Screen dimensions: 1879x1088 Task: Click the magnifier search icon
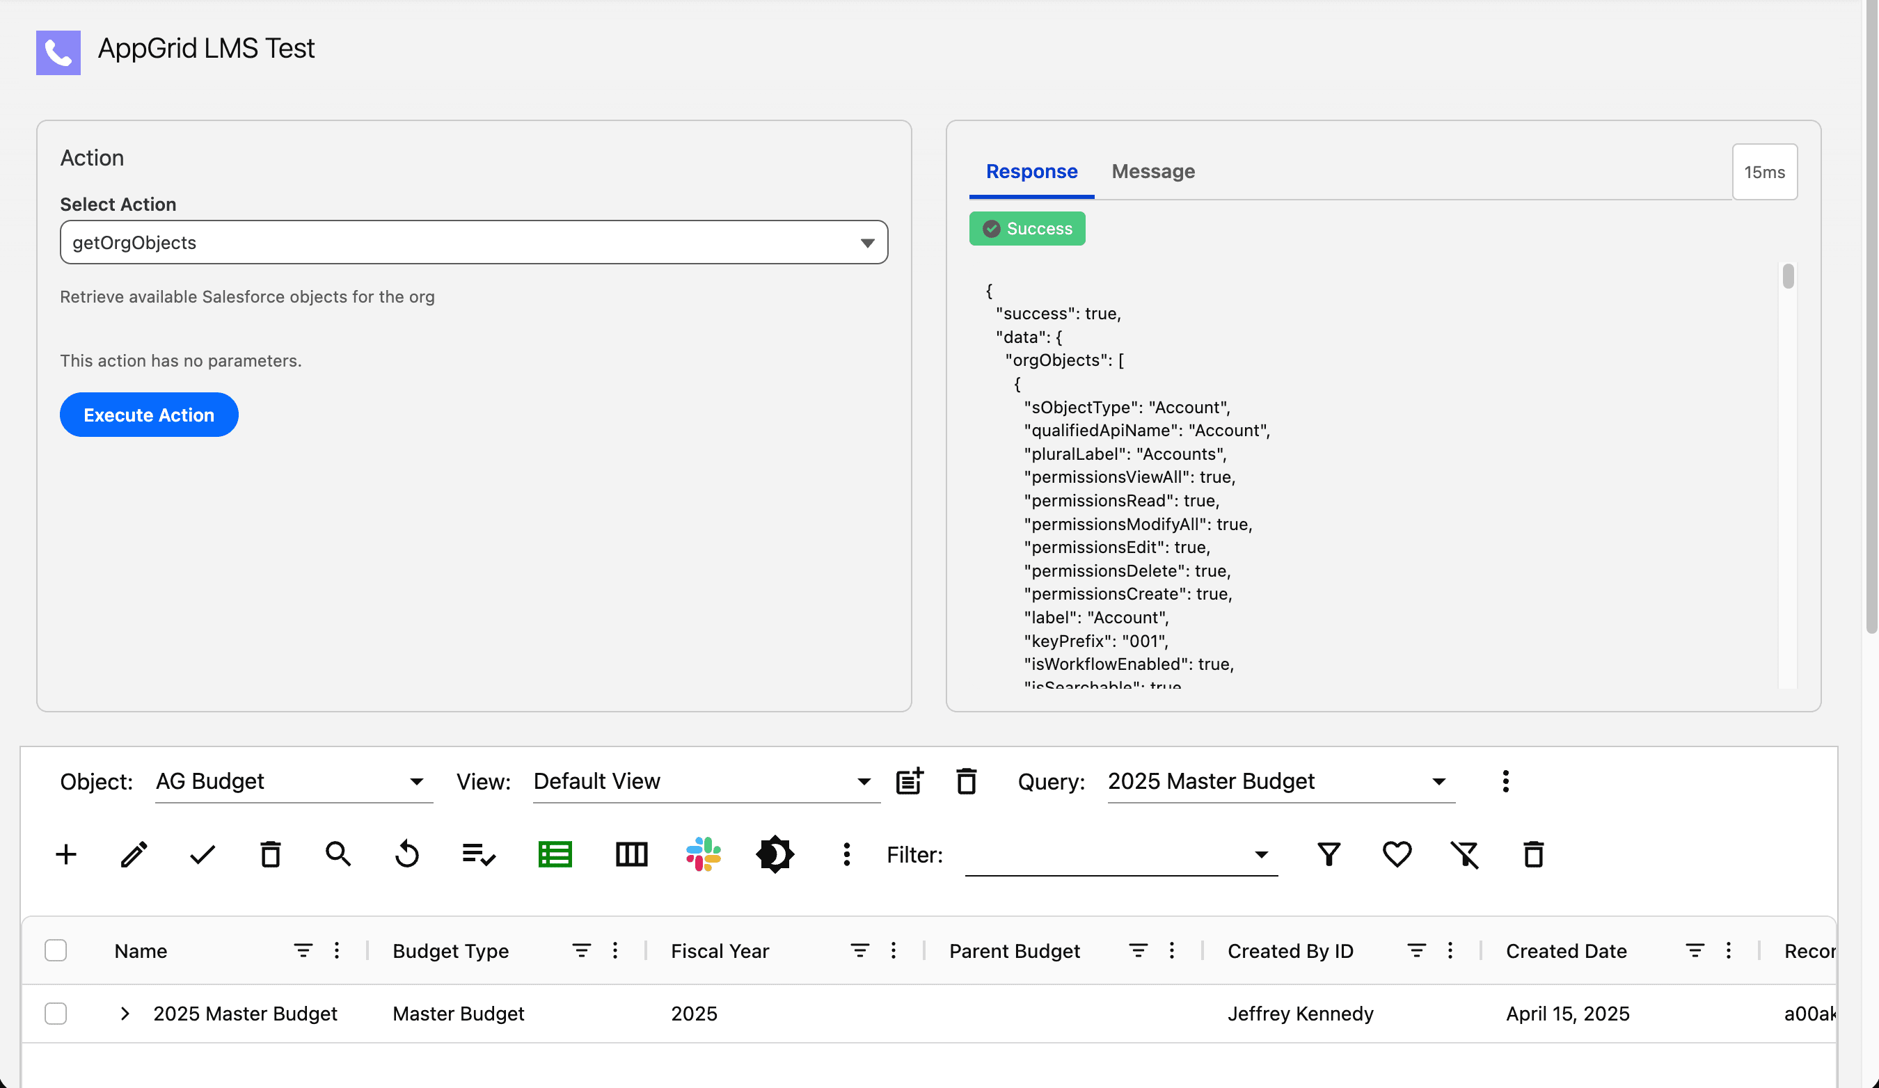(x=338, y=854)
